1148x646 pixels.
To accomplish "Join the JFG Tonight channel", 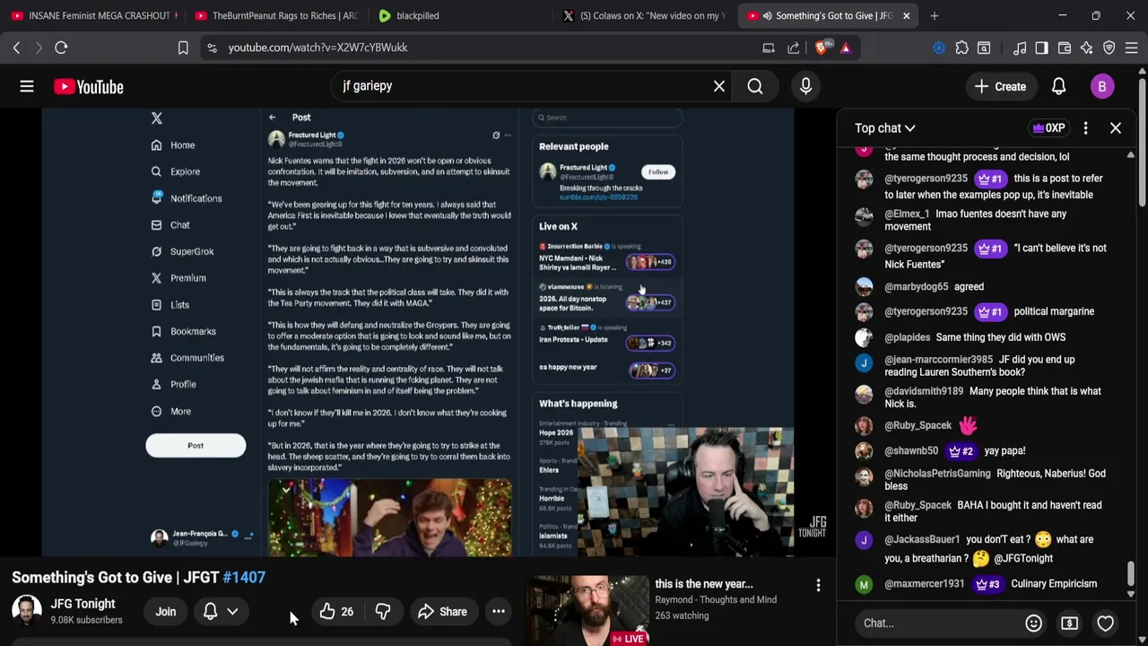I will click(166, 612).
